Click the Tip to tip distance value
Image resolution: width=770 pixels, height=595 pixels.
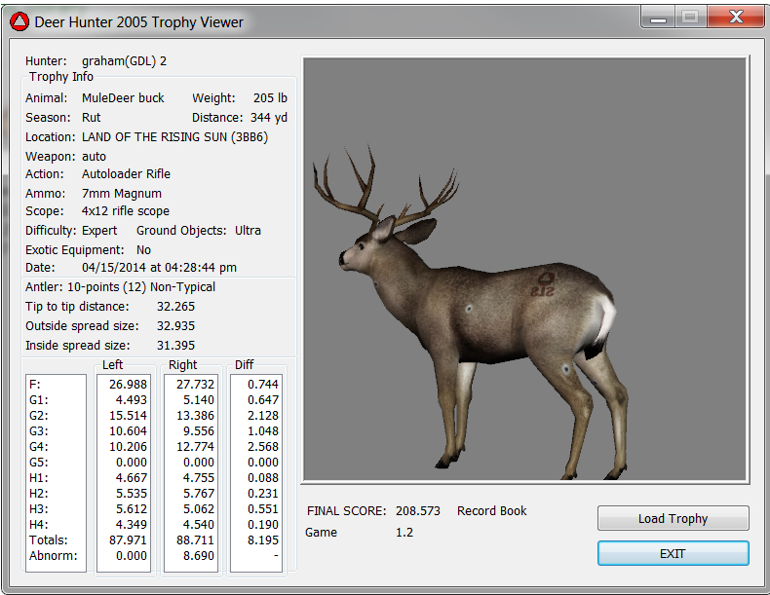[175, 306]
